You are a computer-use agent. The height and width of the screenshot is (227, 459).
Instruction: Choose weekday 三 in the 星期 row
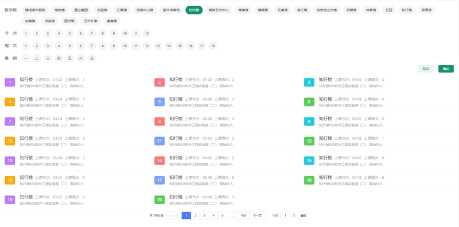[48, 58]
